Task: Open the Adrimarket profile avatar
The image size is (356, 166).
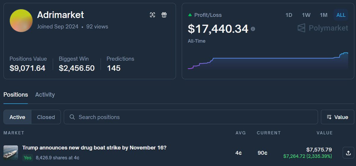Action: (21, 20)
